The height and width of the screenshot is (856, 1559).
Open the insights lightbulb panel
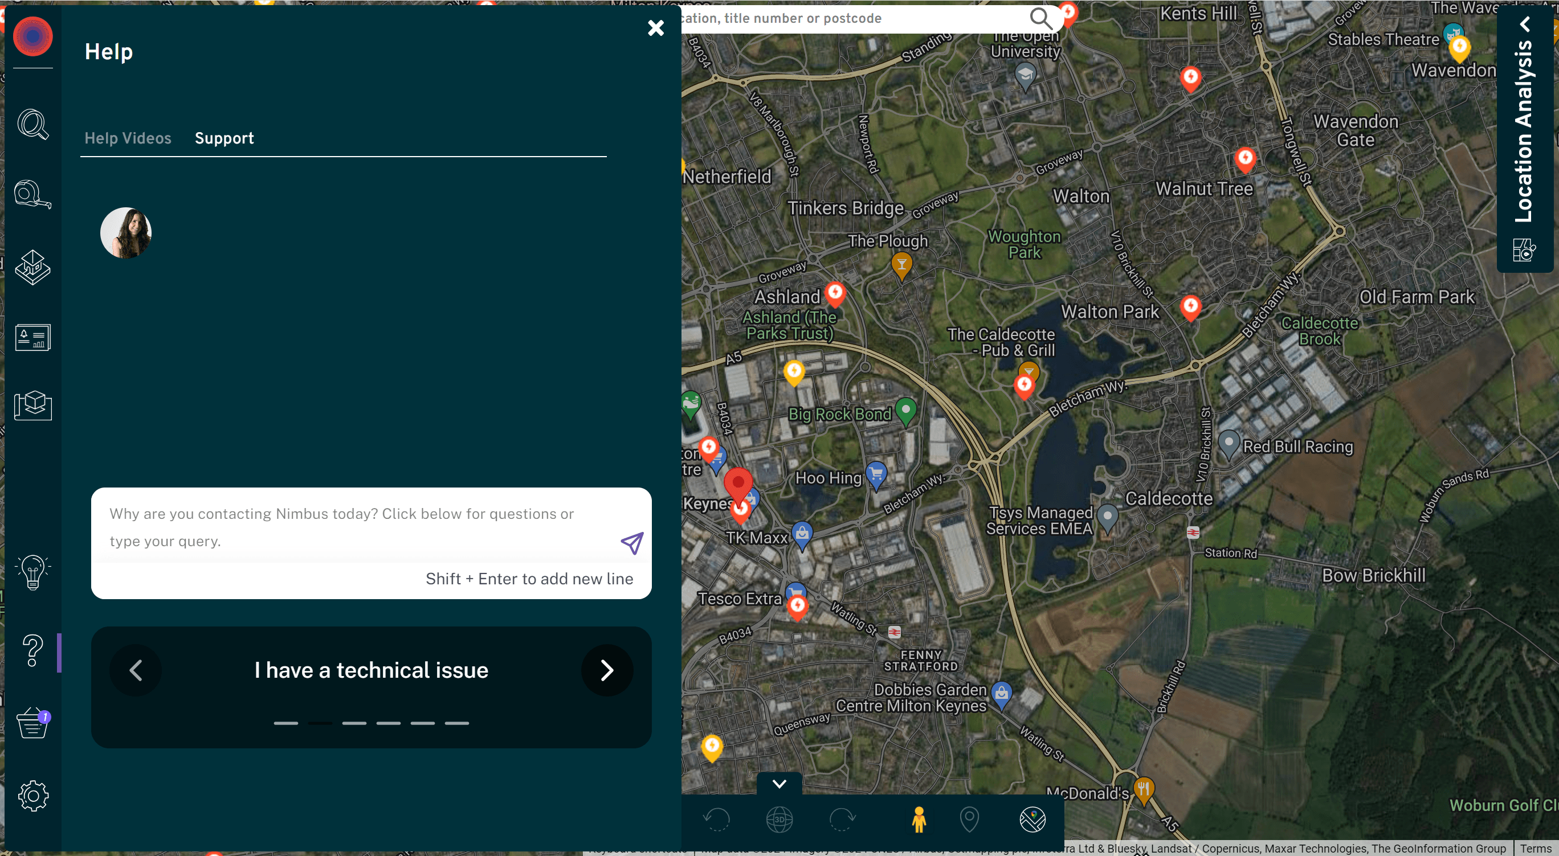(32, 572)
